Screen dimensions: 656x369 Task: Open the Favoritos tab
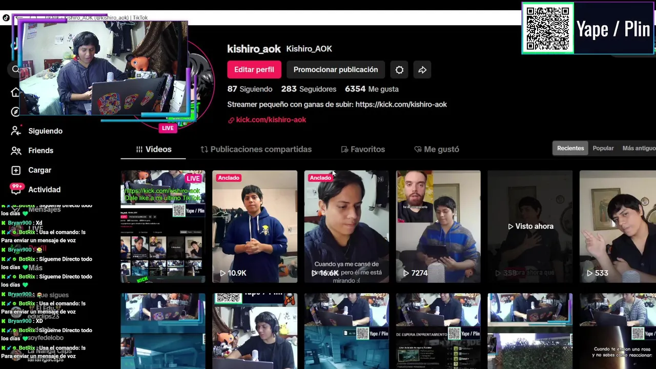(363, 149)
